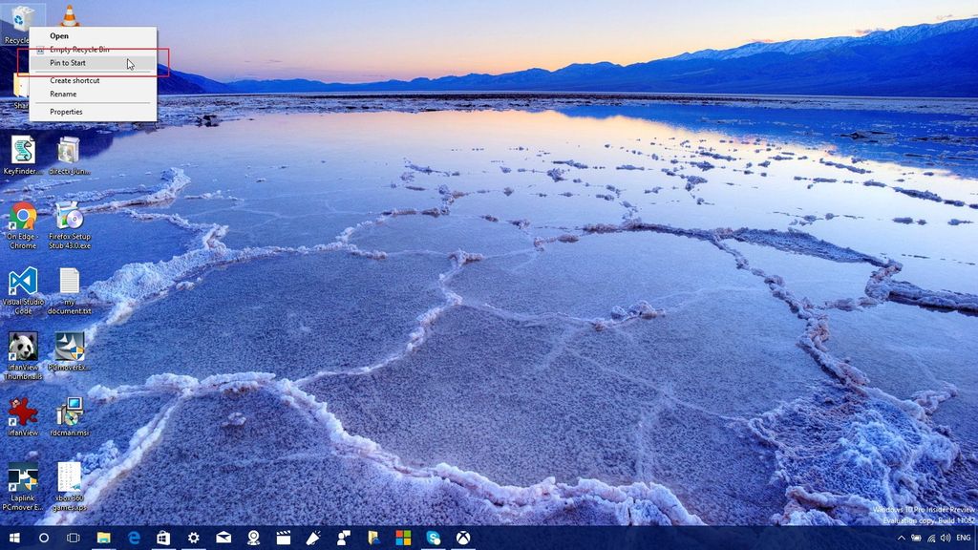Launch the Xbox app from the taskbar
978x550 pixels.
pyautogui.click(x=464, y=539)
